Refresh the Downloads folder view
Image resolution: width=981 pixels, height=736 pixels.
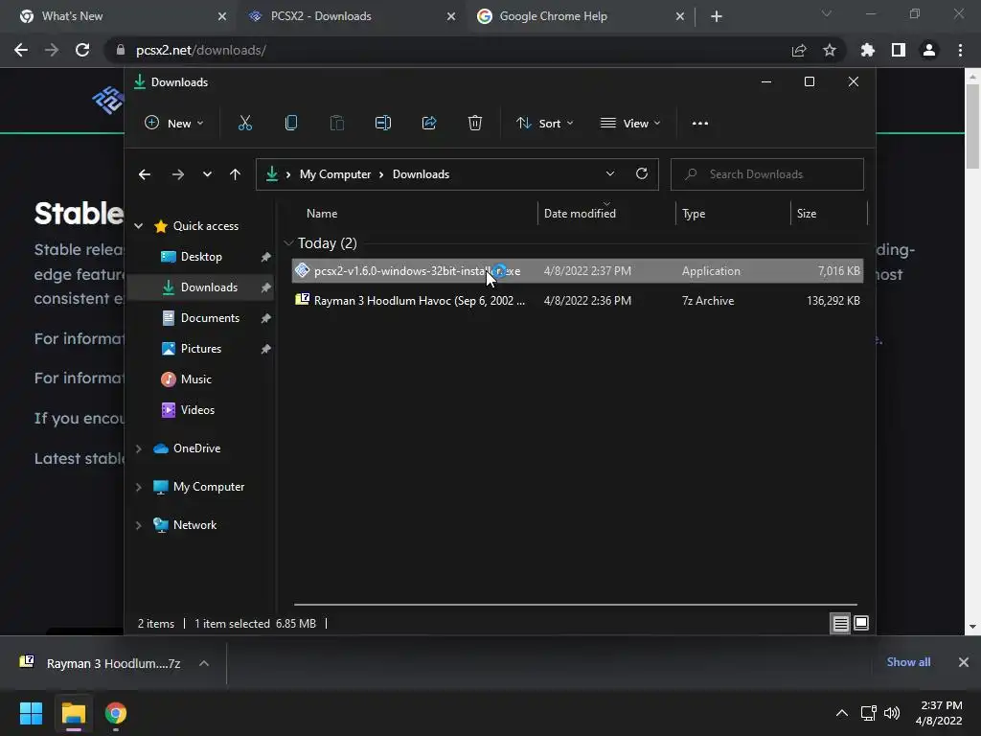[641, 174]
